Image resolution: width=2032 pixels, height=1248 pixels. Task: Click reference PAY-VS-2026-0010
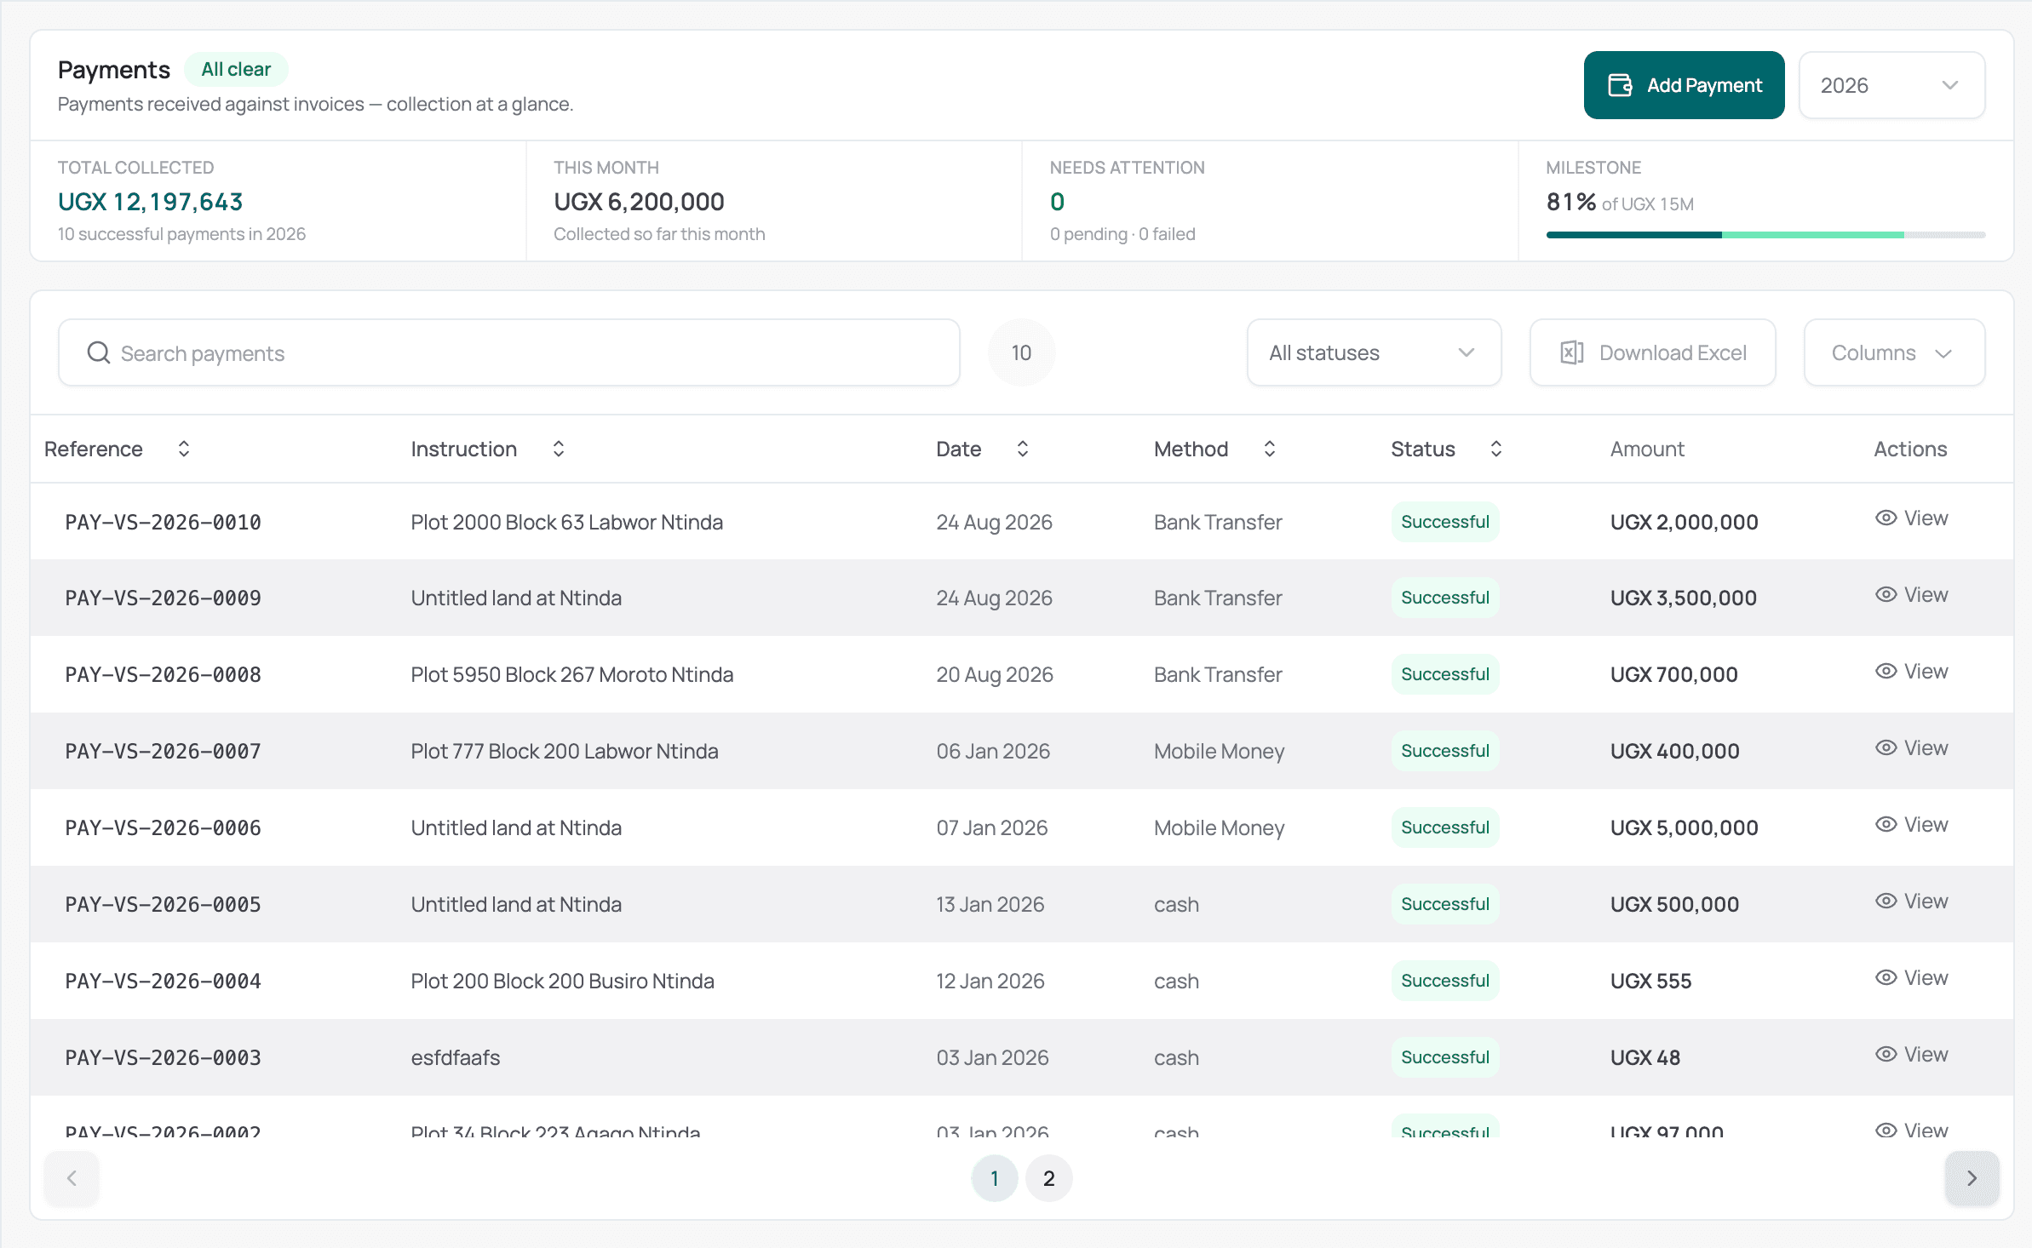(163, 522)
